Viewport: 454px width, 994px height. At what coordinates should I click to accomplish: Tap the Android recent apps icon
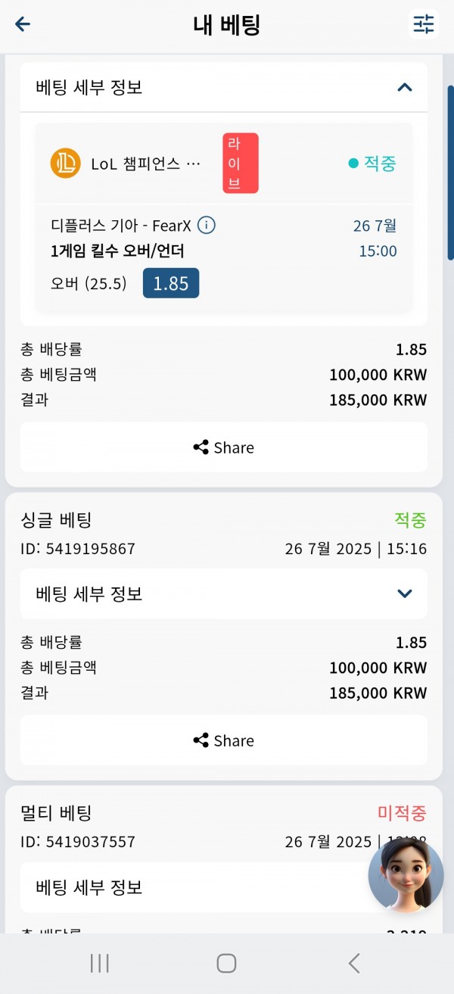click(100, 963)
